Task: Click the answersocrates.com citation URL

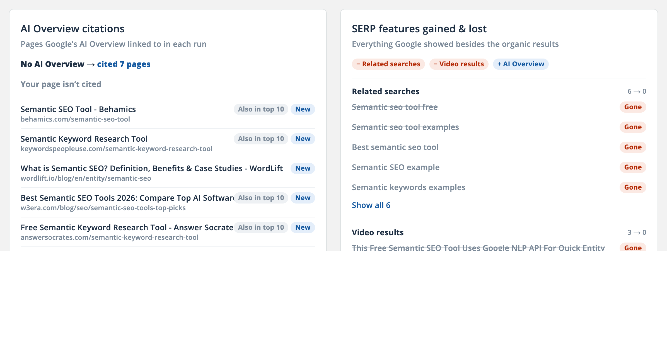Action: pos(110,238)
